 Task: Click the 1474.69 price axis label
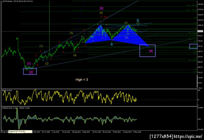tap(201, 4)
